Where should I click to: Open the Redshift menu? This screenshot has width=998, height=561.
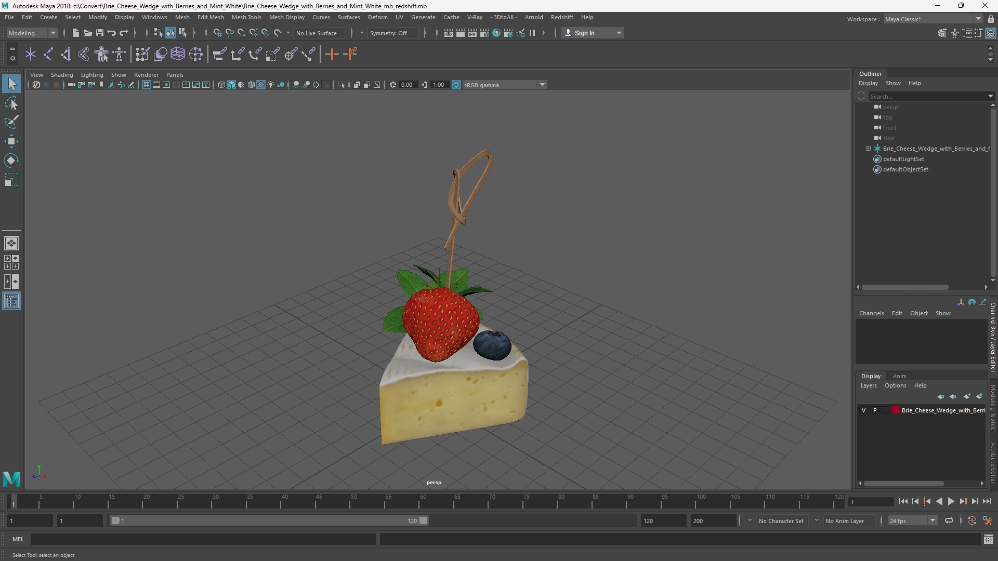562,17
